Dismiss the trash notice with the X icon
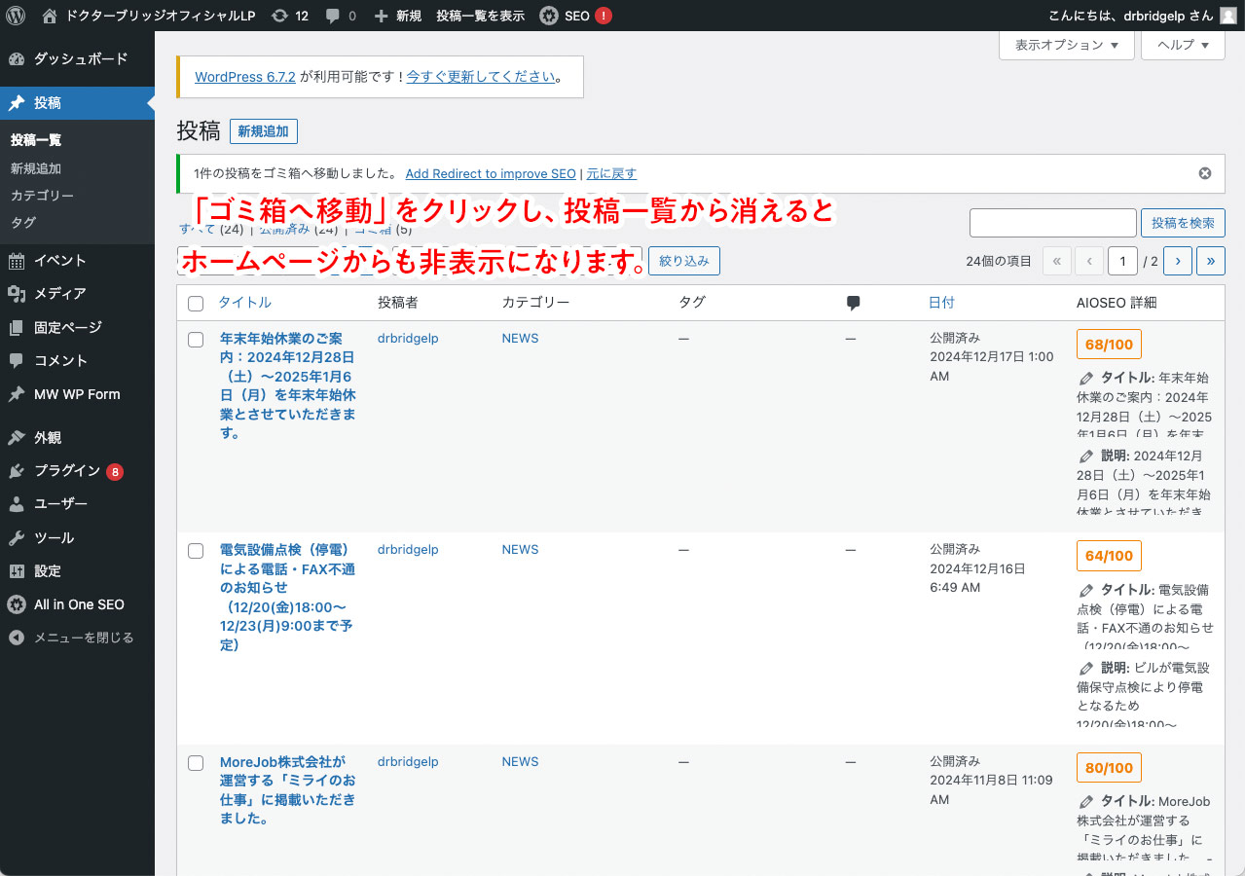 tap(1205, 173)
